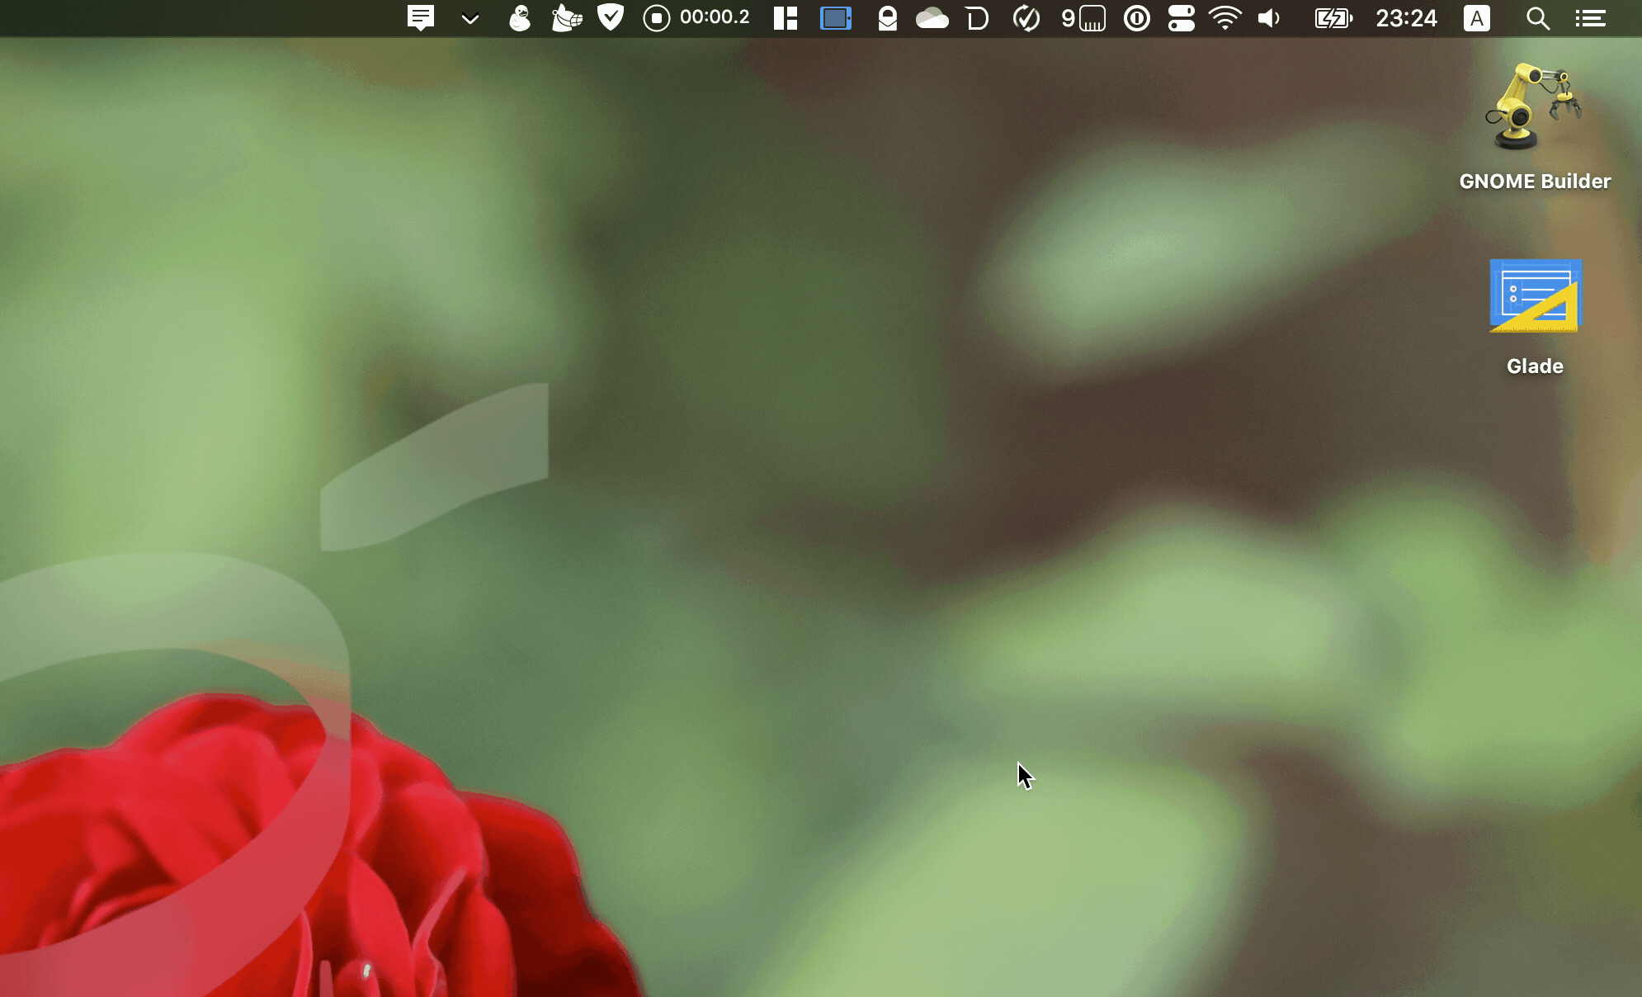This screenshot has height=997, width=1642.
Task: Open the OneDrive cloud menu bar icon
Action: tap(932, 18)
